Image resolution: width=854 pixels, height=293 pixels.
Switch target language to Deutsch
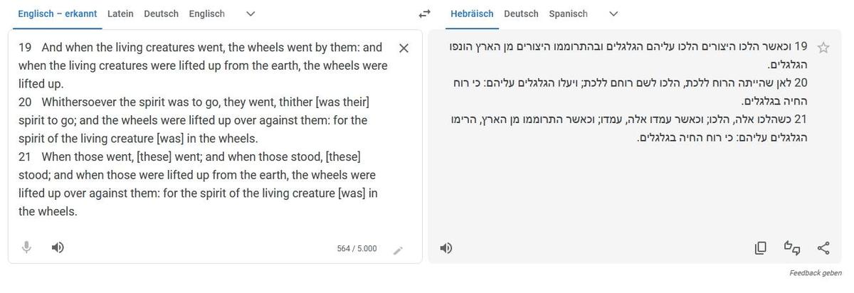(x=521, y=14)
